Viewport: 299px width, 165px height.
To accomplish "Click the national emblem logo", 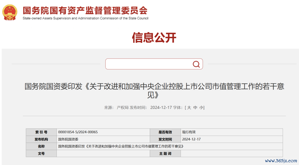I will click(x=10, y=12).
